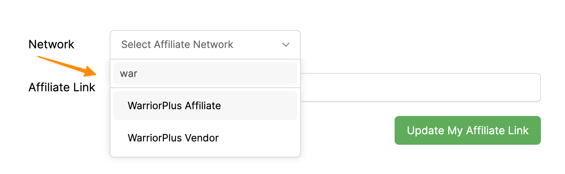Click the Affiliate Link field label

point(62,87)
